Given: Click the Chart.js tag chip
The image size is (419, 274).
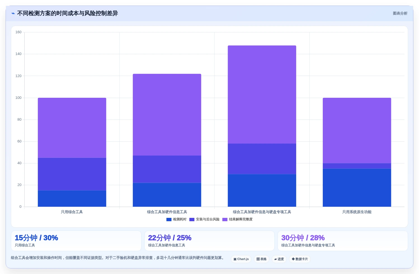Looking at the screenshot, I should coord(241,259).
